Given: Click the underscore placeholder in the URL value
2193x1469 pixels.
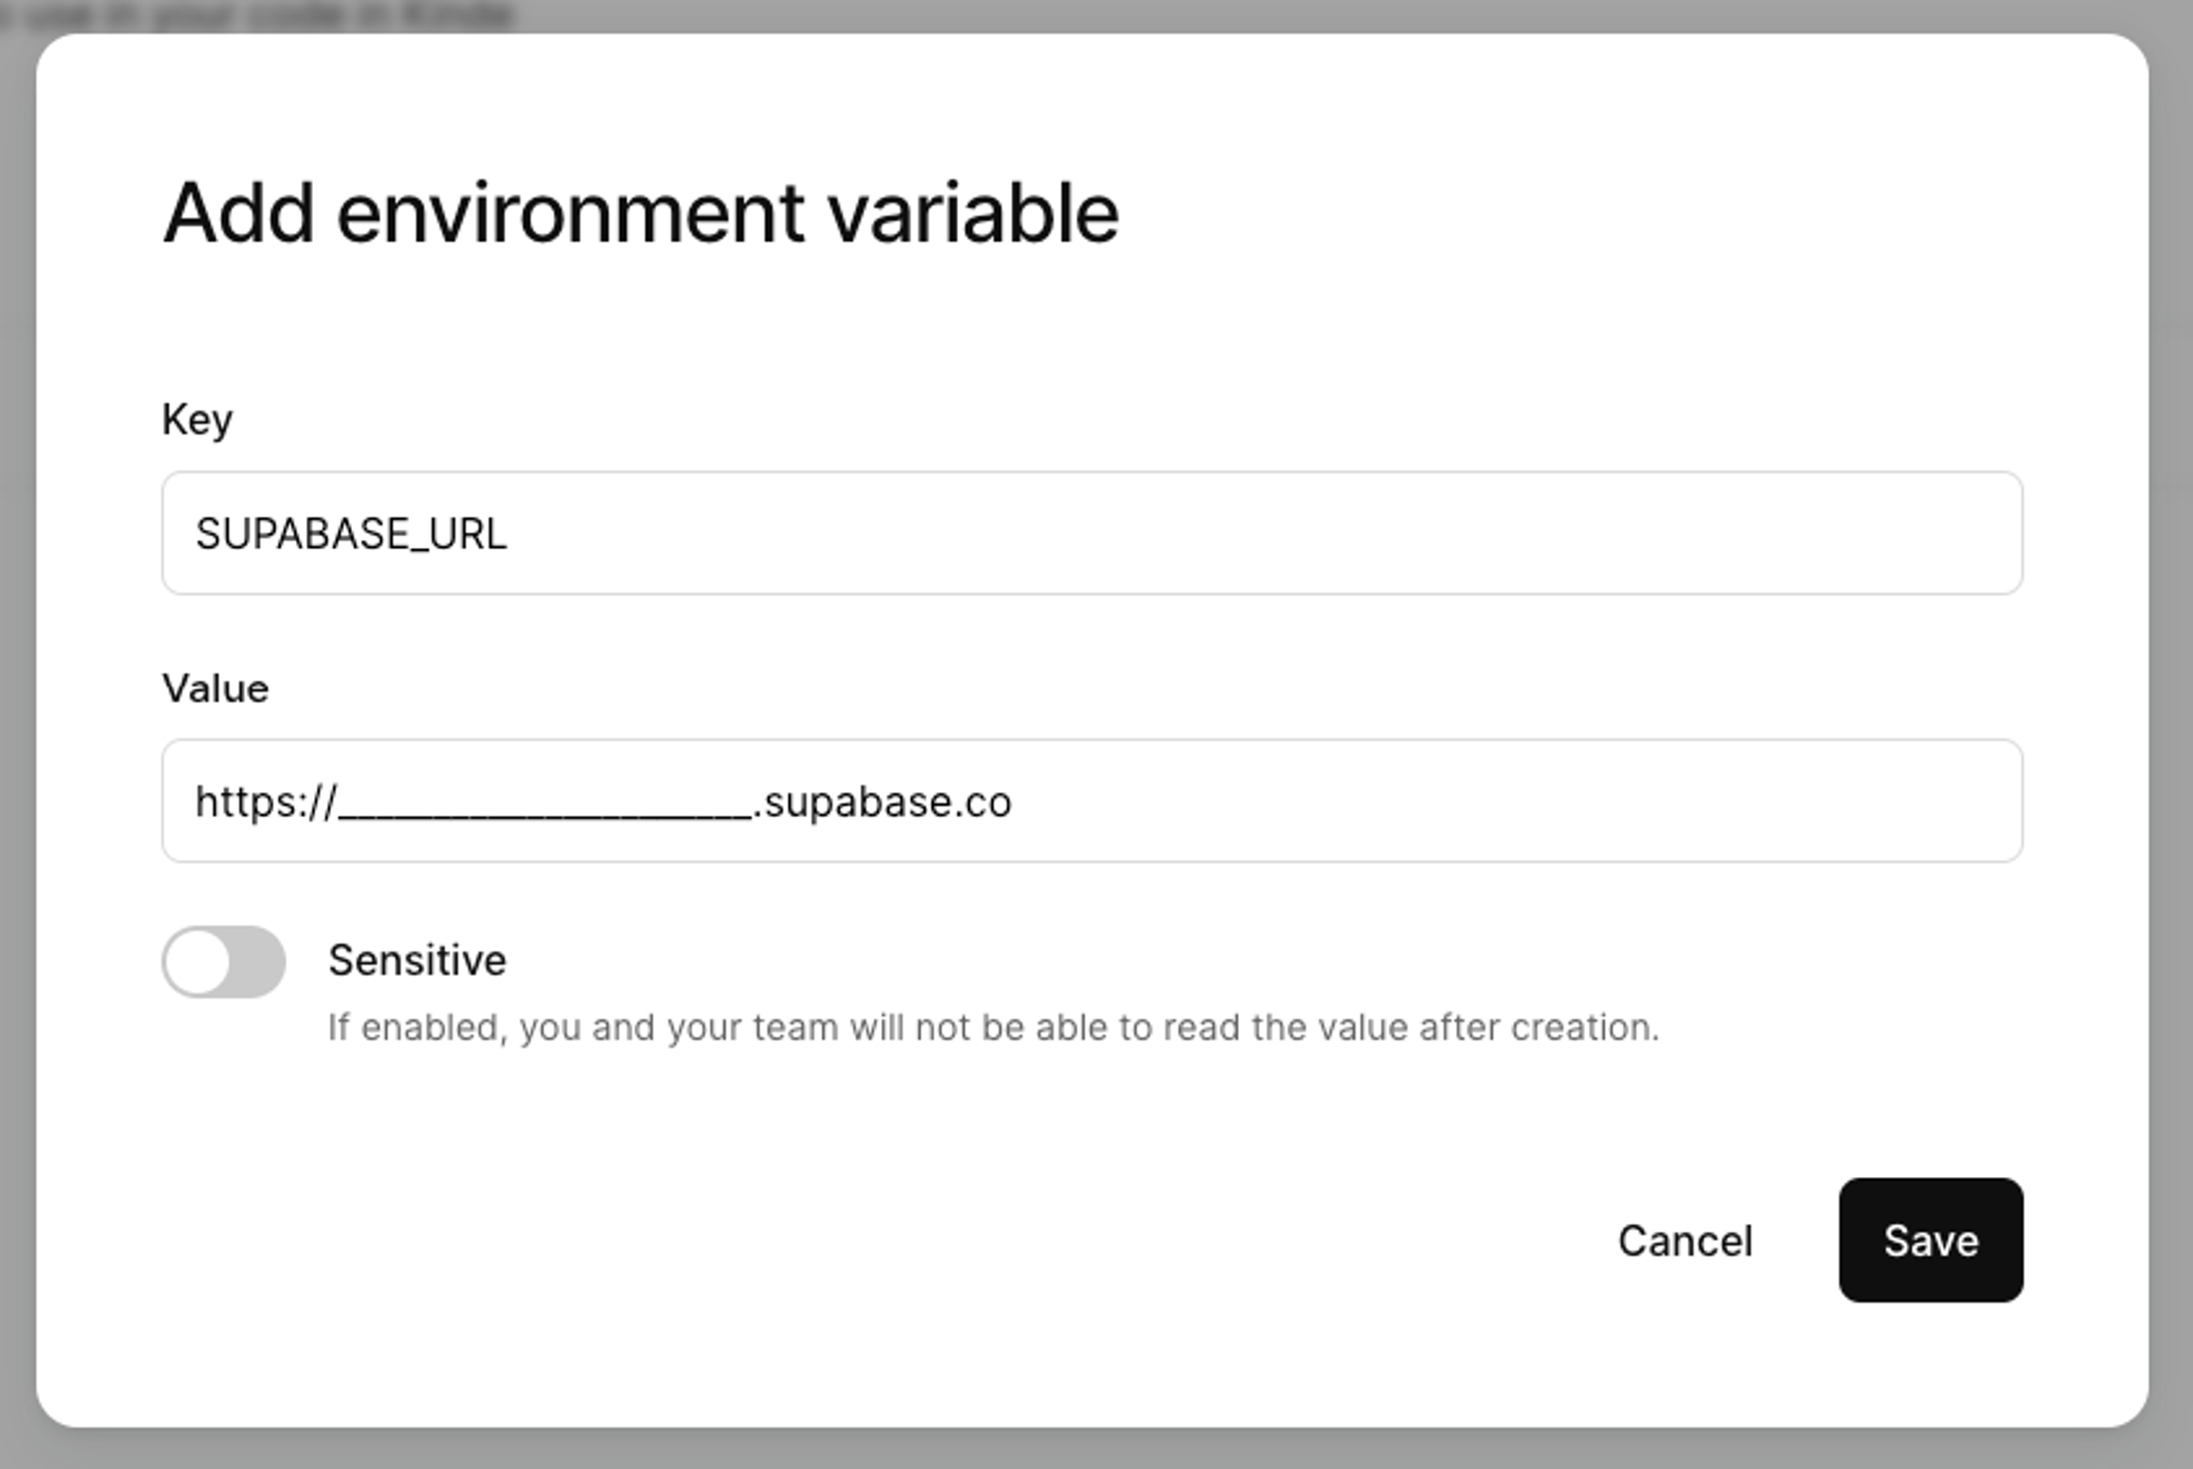Looking at the screenshot, I should pyautogui.click(x=543, y=807).
